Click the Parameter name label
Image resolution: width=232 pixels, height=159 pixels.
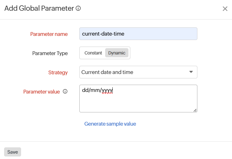[x=49, y=34]
